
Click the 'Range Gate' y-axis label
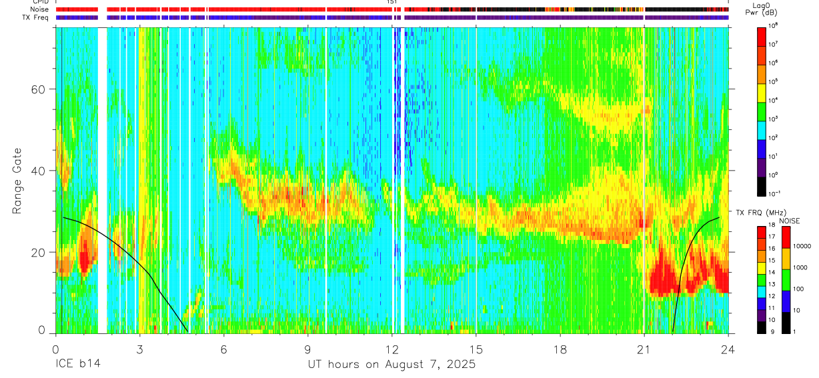(x=17, y=181)
